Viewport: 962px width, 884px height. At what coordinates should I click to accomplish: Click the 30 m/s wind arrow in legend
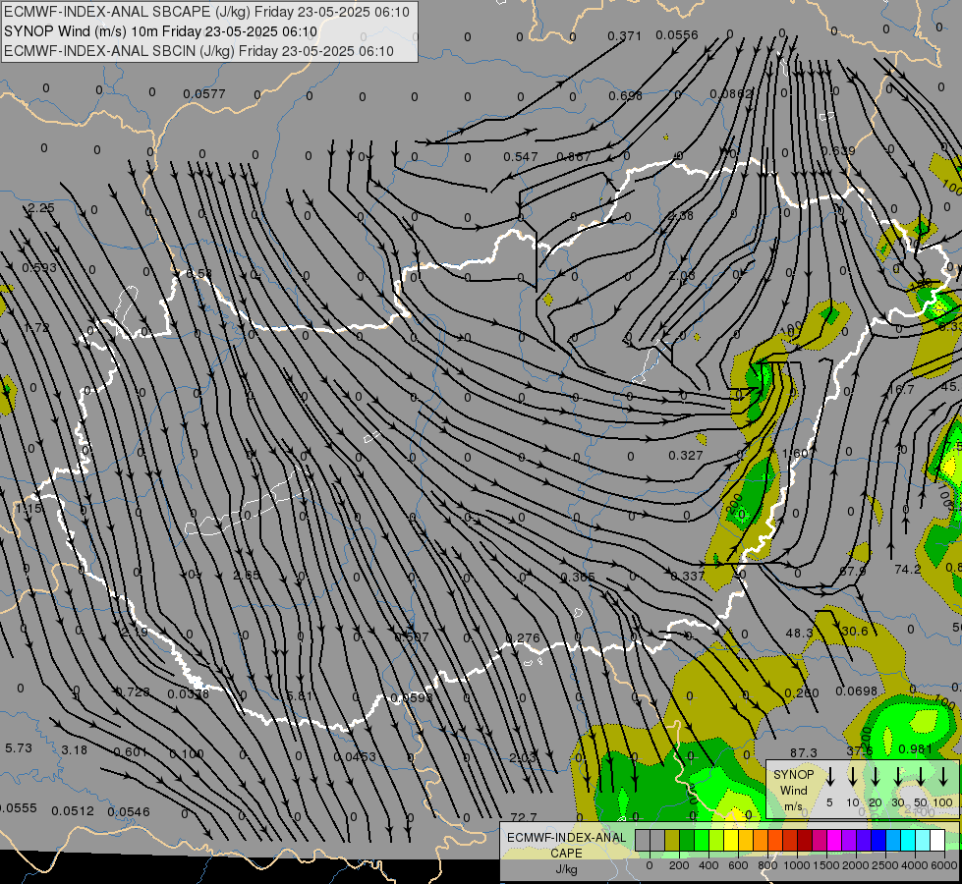pos(898,775)
